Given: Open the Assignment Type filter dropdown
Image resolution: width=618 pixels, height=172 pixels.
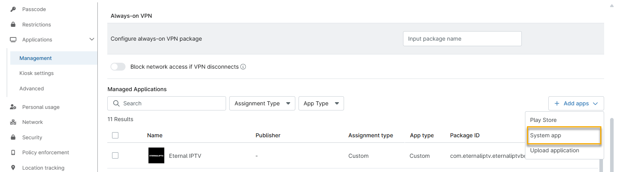Looking at the screenshot, I should coord(262,103).
